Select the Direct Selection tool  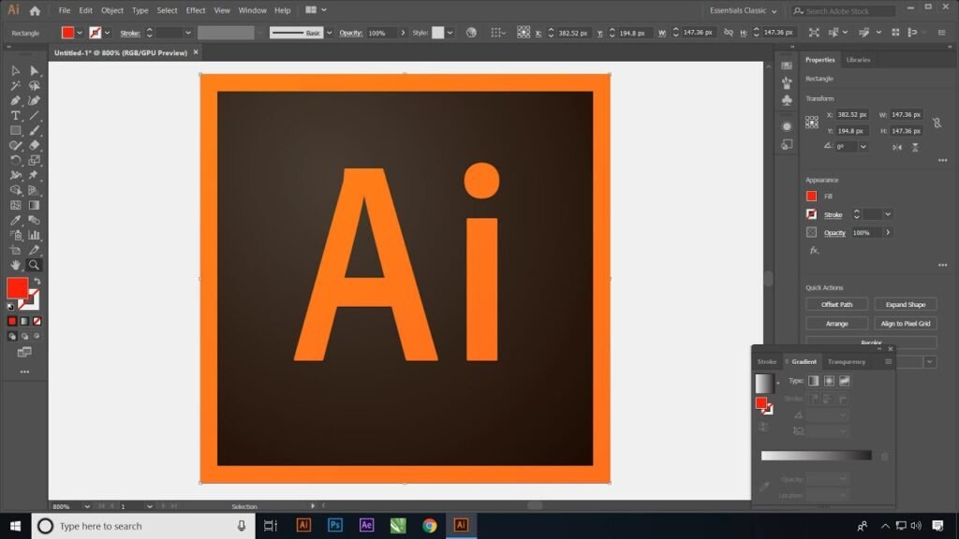[x=35, y=71]
